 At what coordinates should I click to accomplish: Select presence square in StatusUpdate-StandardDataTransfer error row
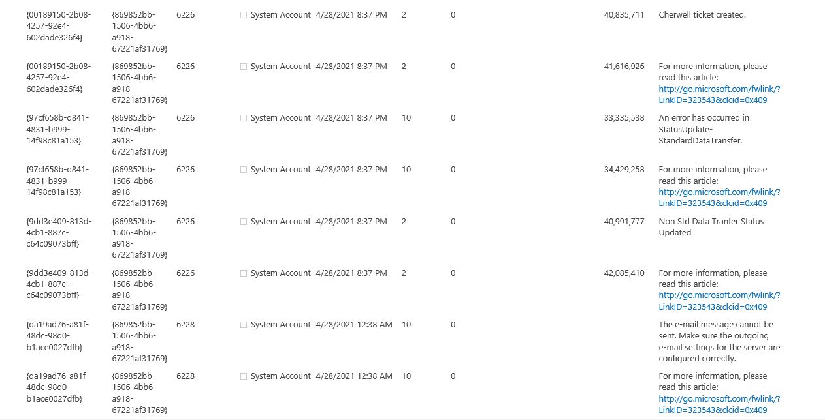point(244,118)
